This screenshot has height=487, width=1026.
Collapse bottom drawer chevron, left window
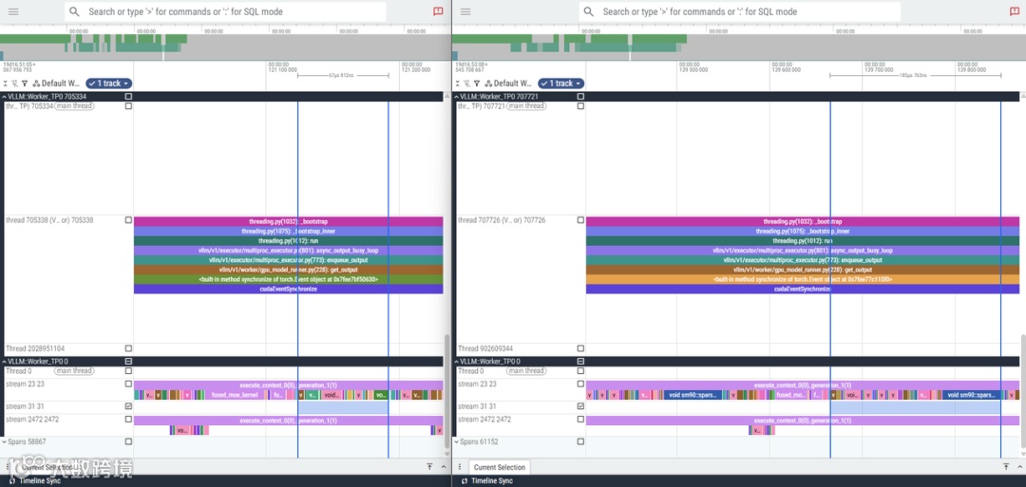point(444,467)
